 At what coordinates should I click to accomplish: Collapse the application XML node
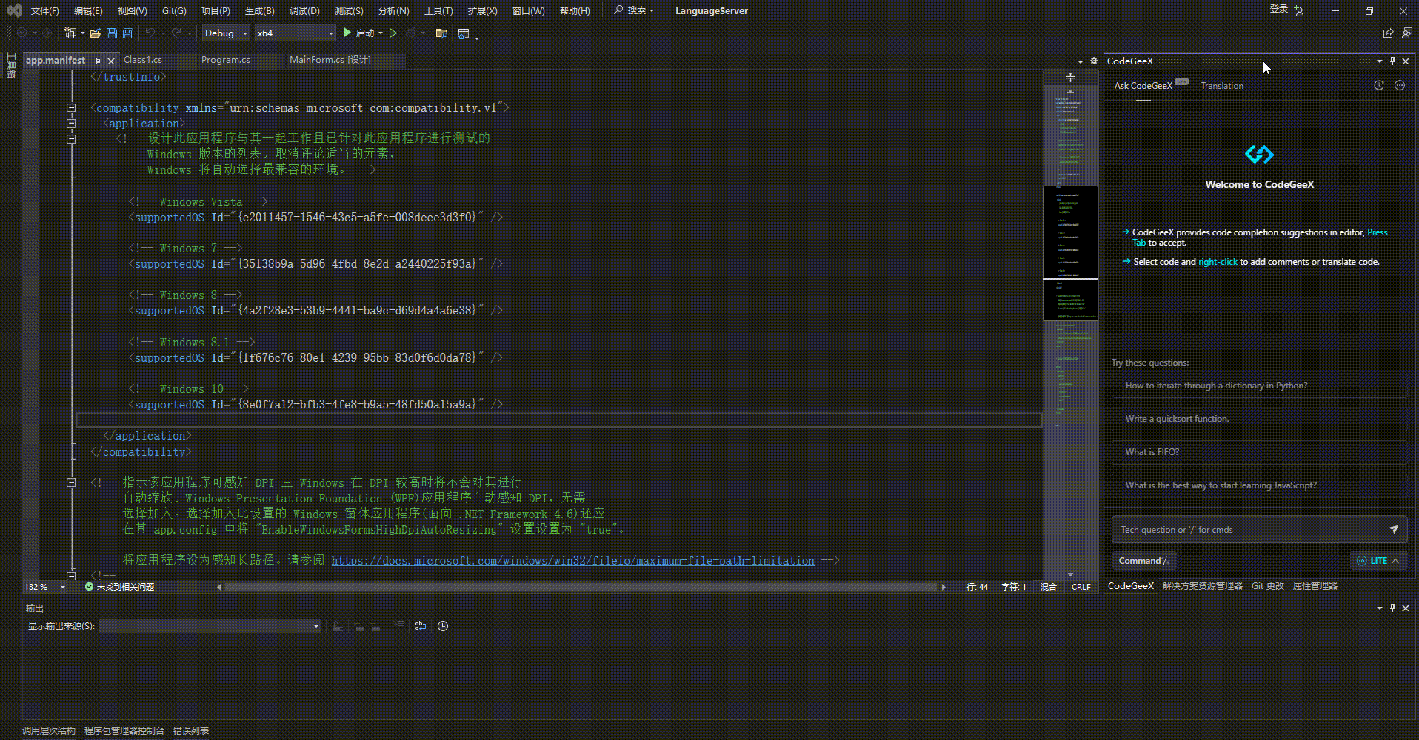71,123
